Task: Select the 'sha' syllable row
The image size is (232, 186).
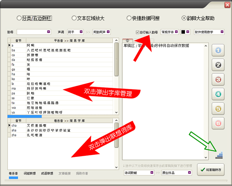Action: tap(61, 130)
